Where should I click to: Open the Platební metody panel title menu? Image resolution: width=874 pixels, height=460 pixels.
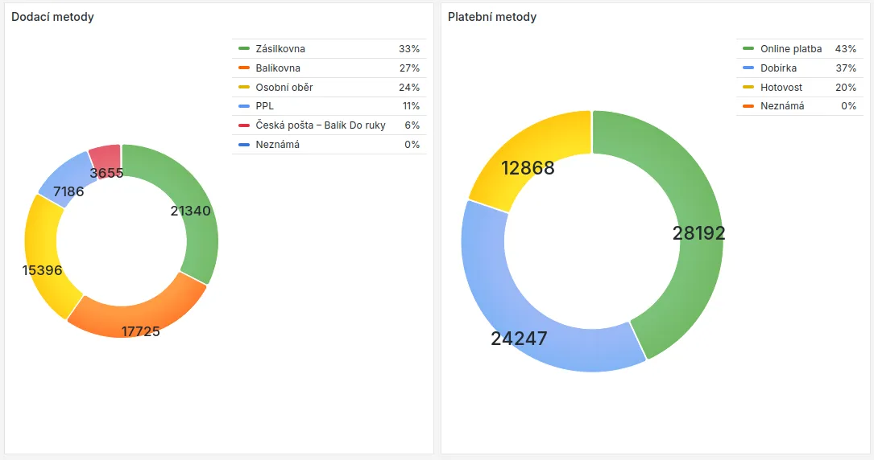492,17
